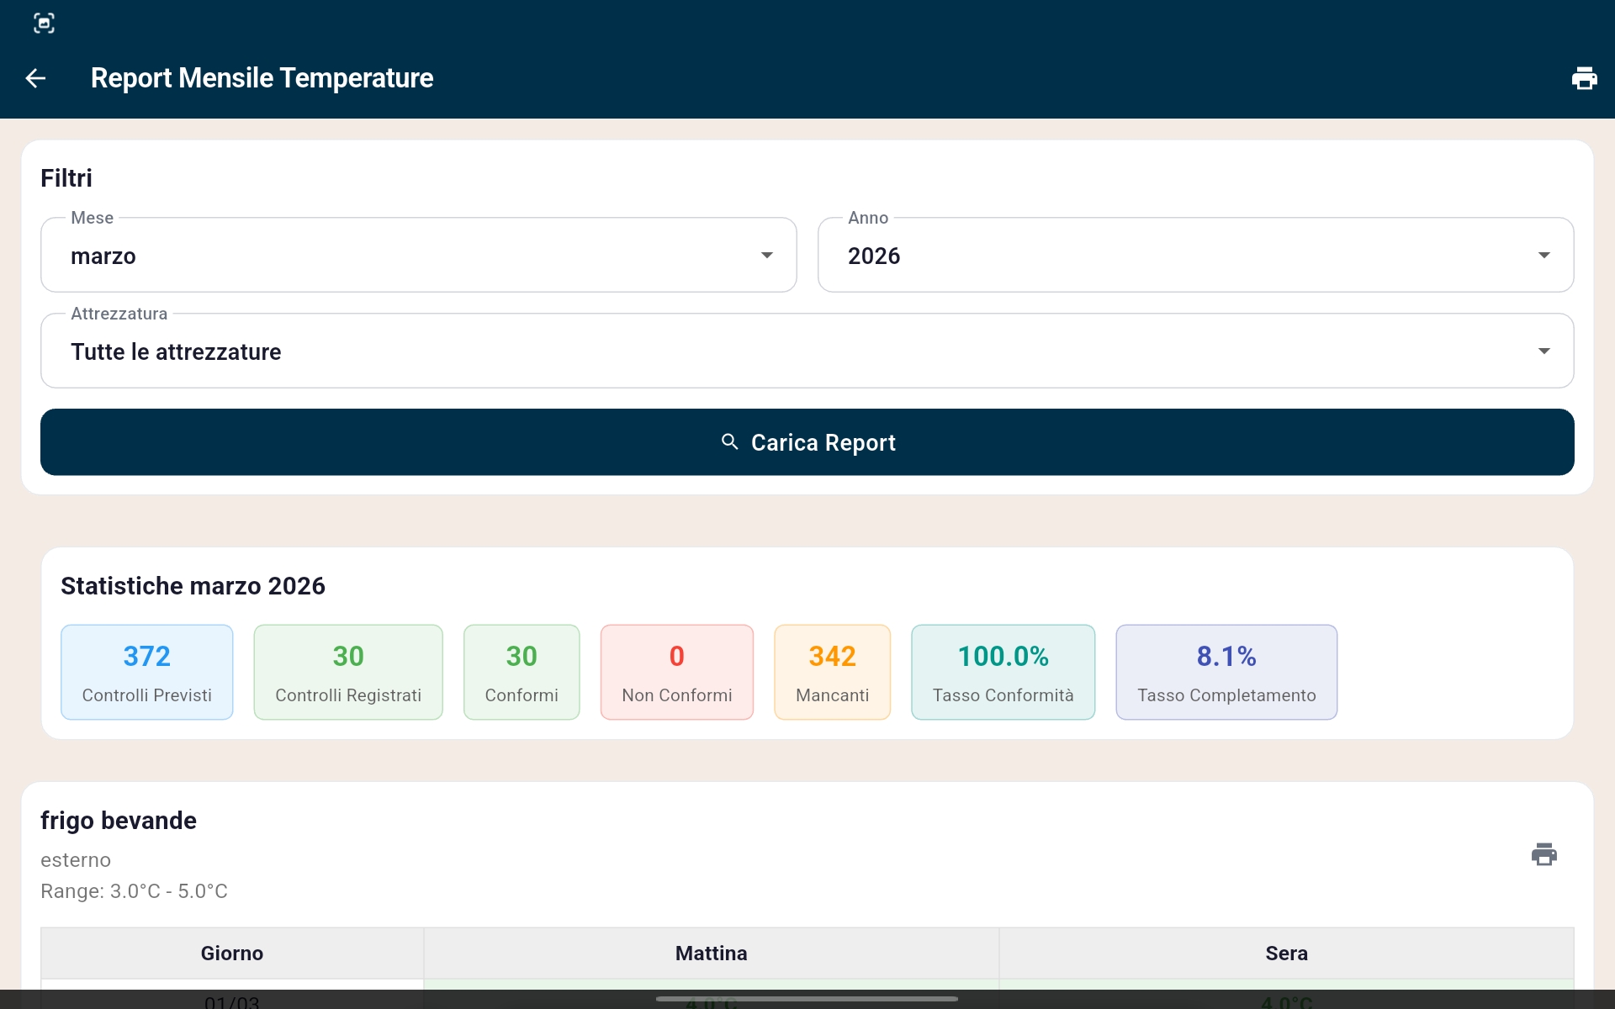Go back using the arrow icon

(x=35, y=78)
